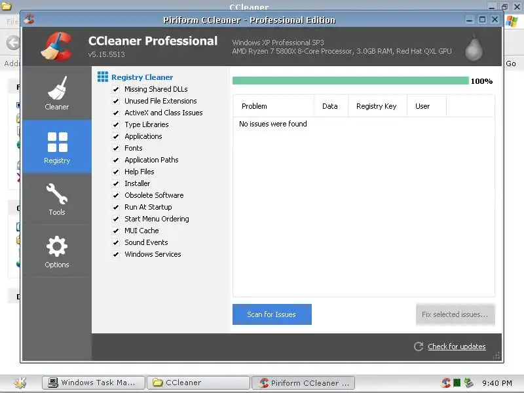Screen dimensions: 524x393
Task: Toggle the Fonts checkbox
Action: [x=116, y=148]
